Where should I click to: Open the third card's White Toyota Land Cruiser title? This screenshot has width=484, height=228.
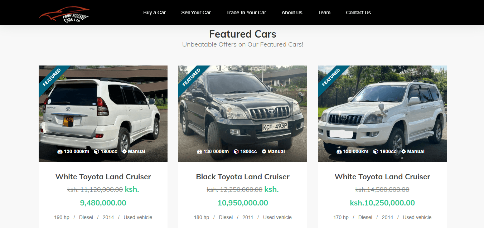[x=382, y=177]
